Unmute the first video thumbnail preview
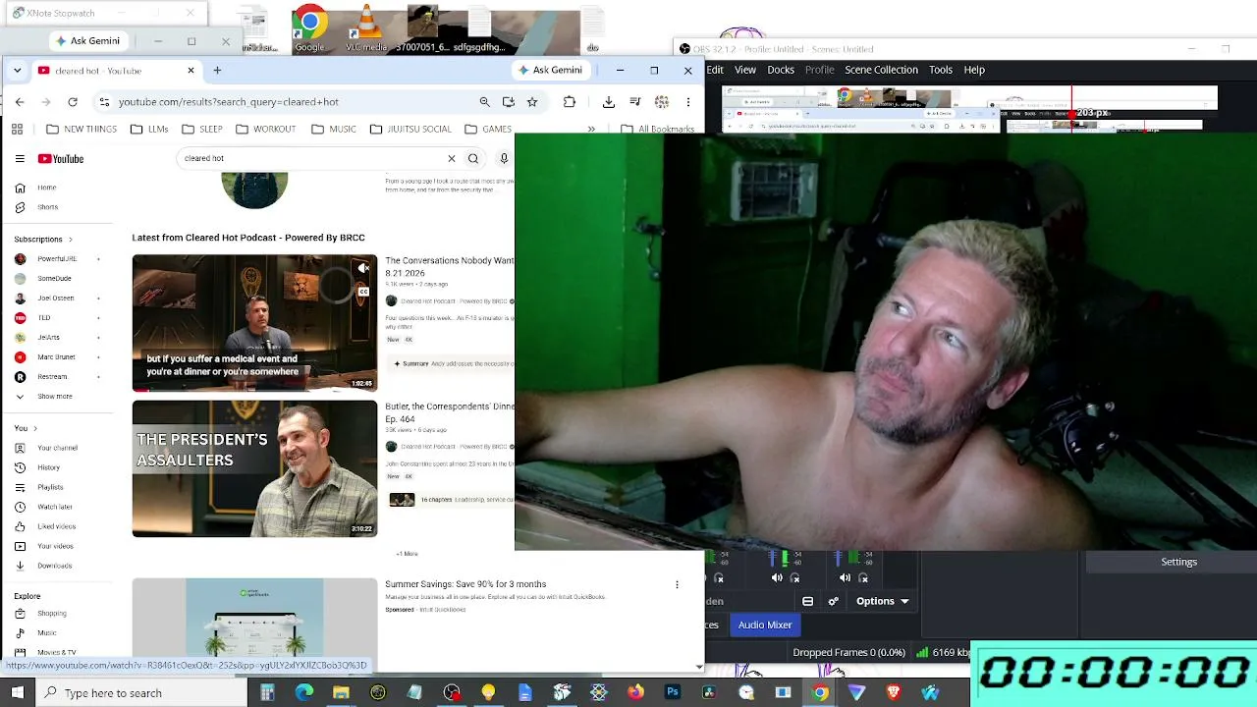Screen dimensions: 1257x707 pyautogui.click(x=363, y=268)
